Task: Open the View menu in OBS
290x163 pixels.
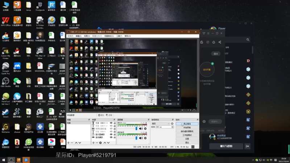Action: click(87, 36)
